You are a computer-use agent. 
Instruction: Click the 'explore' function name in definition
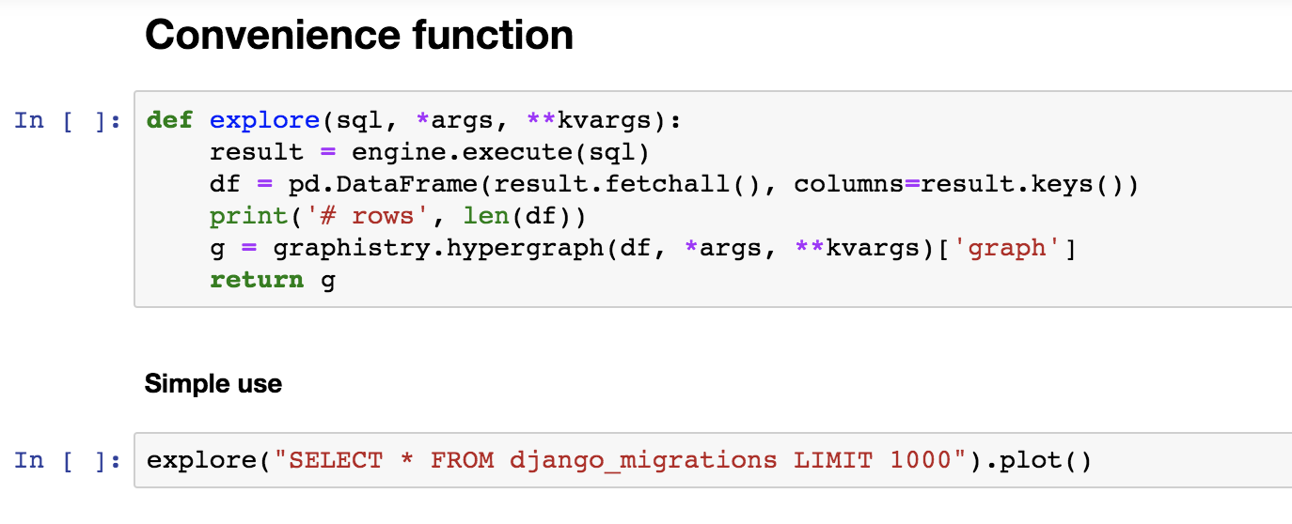tap(264, 120)
